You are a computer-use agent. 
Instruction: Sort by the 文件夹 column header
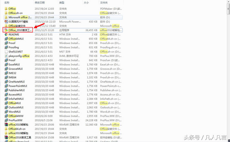point(104,3)
